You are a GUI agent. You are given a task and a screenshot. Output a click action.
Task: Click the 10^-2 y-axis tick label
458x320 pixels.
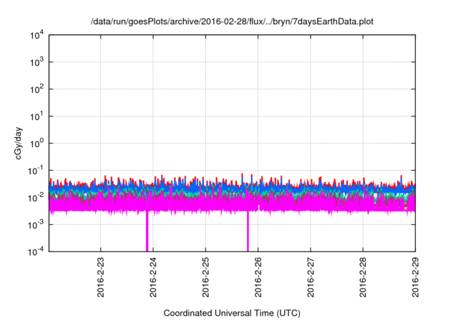[36, 198]
